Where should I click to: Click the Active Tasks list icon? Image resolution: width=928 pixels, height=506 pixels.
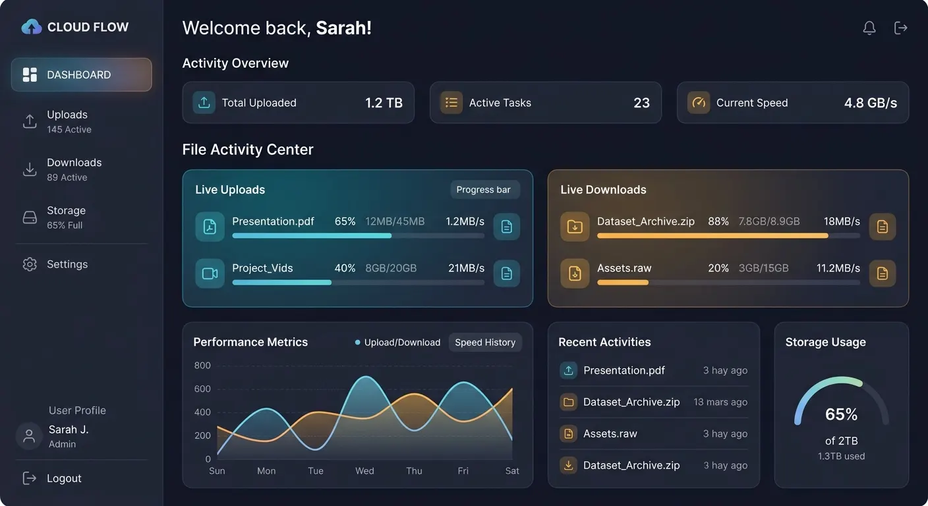tap(451, 102)
